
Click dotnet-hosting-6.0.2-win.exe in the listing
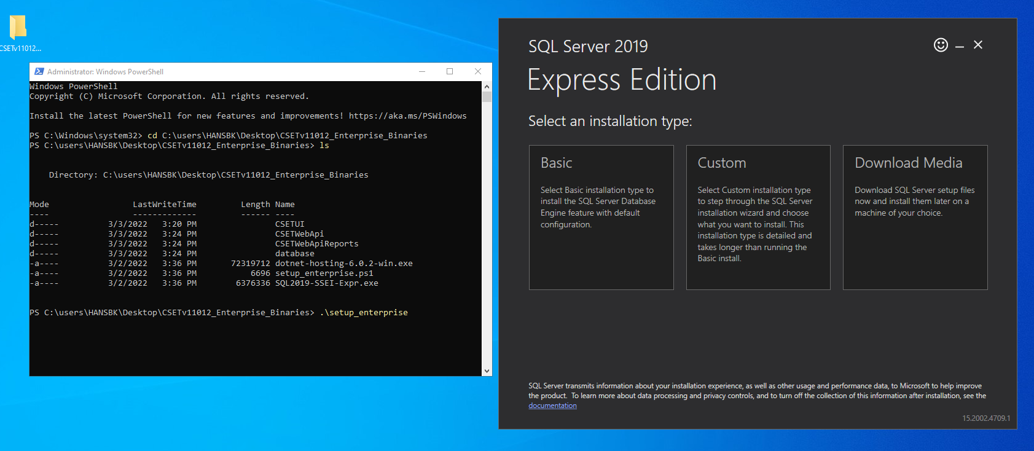344,264
